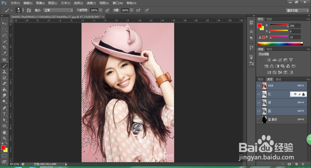Select the History Brush tool
311x168 pixels.
click(x=4, y=78)
